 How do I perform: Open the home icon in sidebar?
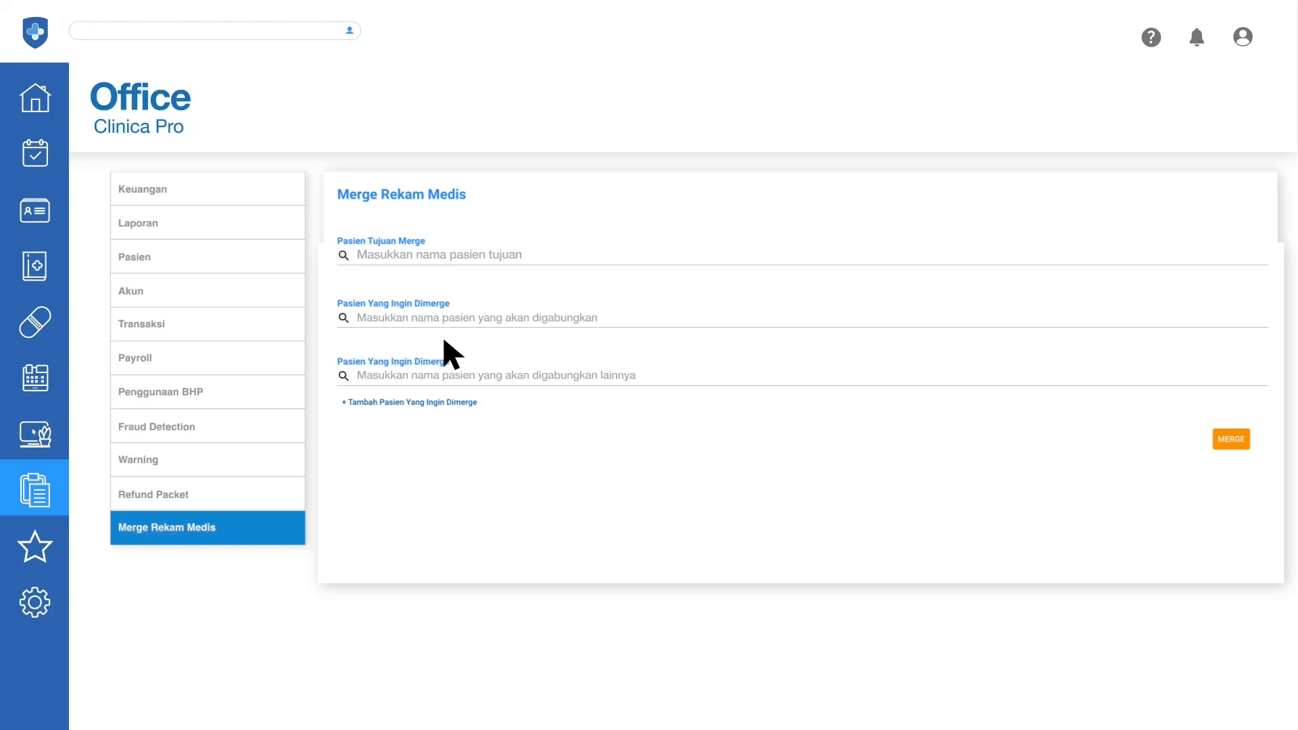tap(34, 98)
